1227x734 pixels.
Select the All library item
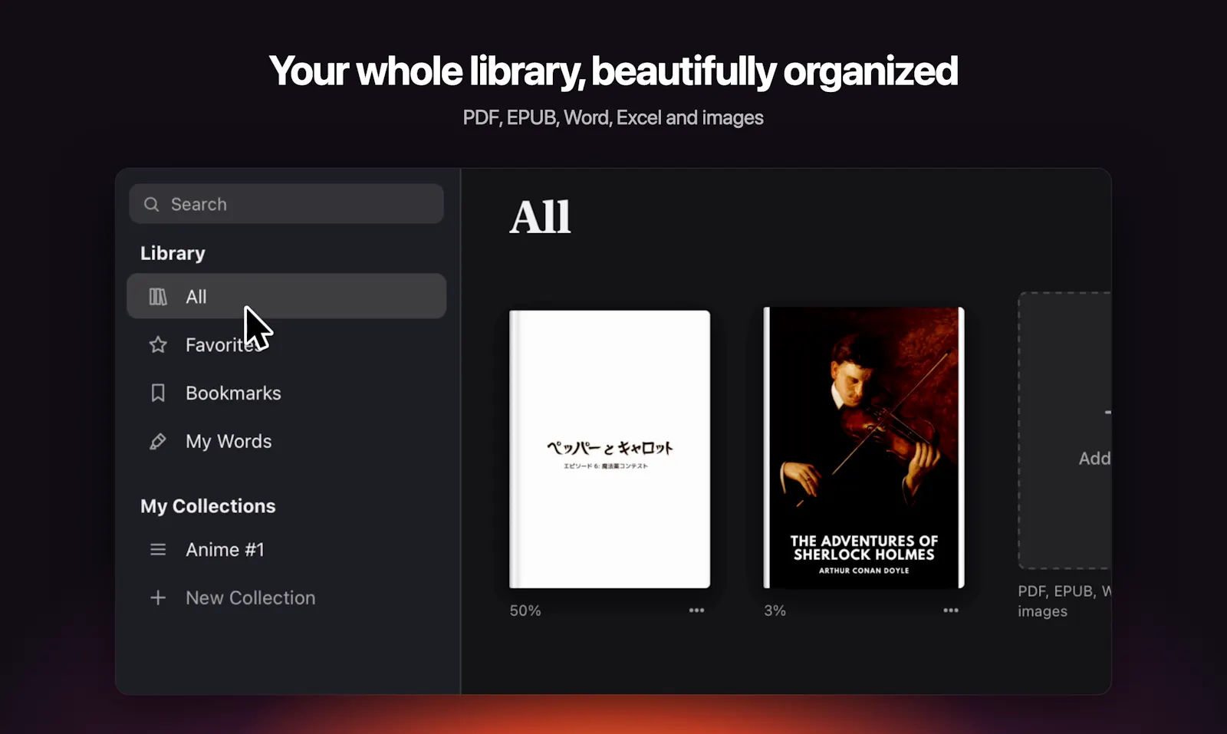click(x=287, y=296)
